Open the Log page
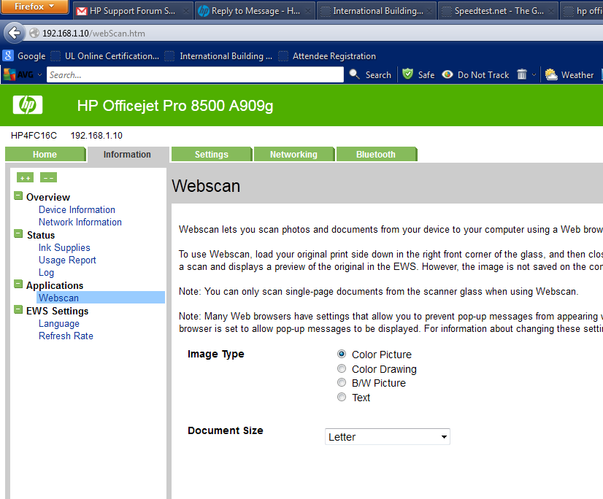603x499 pixels. (46, 272)
